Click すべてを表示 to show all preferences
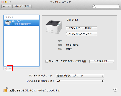The height and width of the screenshot is (96, 121). (x=22, y=6)
